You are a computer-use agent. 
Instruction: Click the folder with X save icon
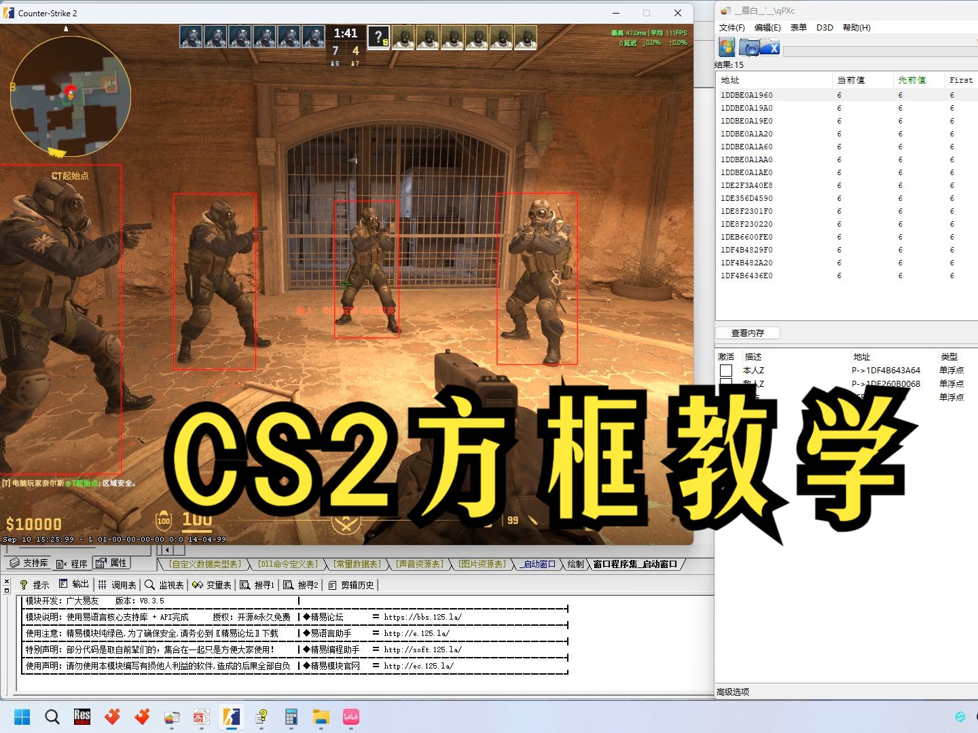pyautogui.click(x=770, y=48)
